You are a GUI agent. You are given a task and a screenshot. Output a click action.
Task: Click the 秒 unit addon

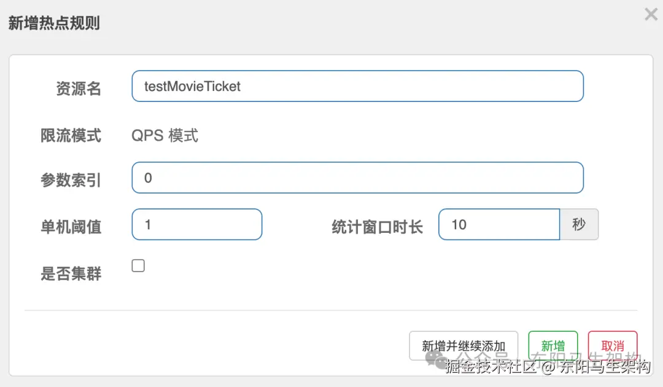pyautogui.click(x=578, y=224)
